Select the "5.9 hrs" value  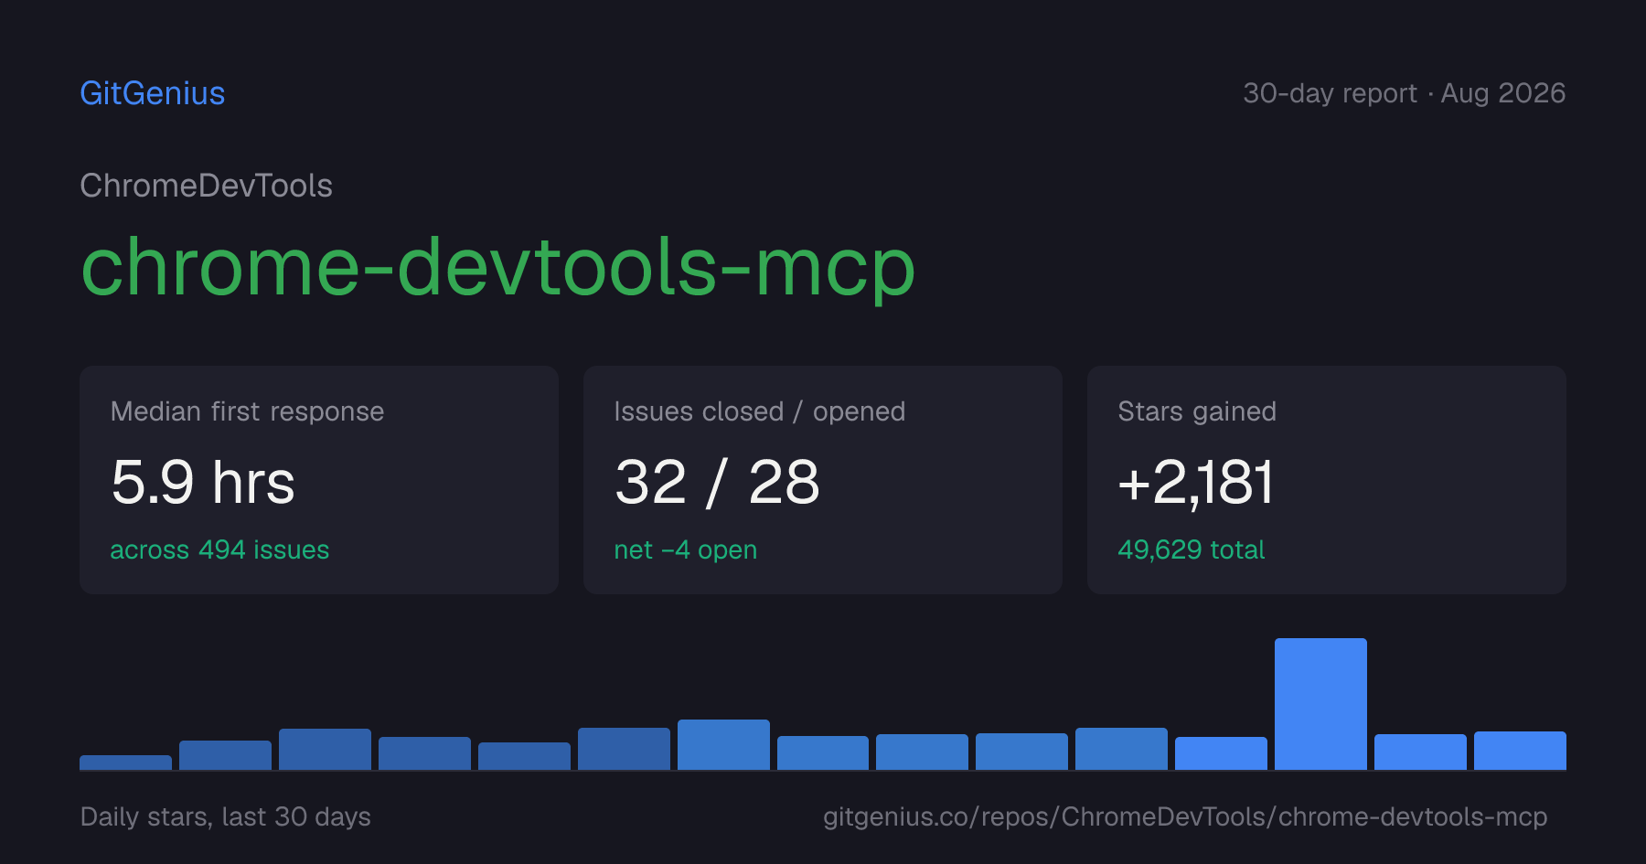point(203,482)
